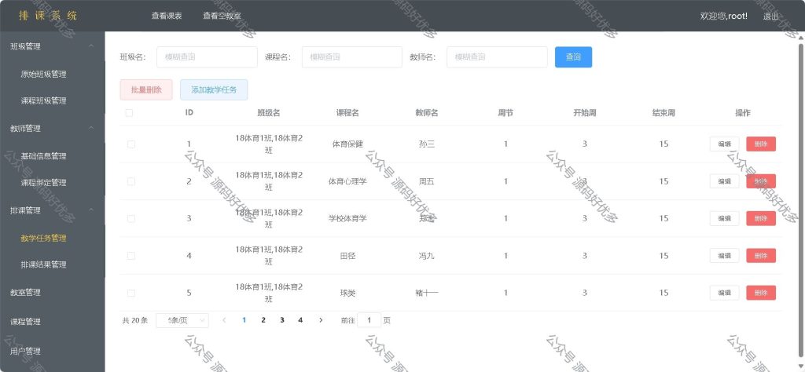Screen dimensions: 805x372
Task: Go to page 3 in pagination
Action: tap(282, 320)
